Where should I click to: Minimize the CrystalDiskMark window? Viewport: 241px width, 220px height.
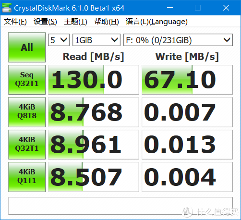click(x=170, y=8)
